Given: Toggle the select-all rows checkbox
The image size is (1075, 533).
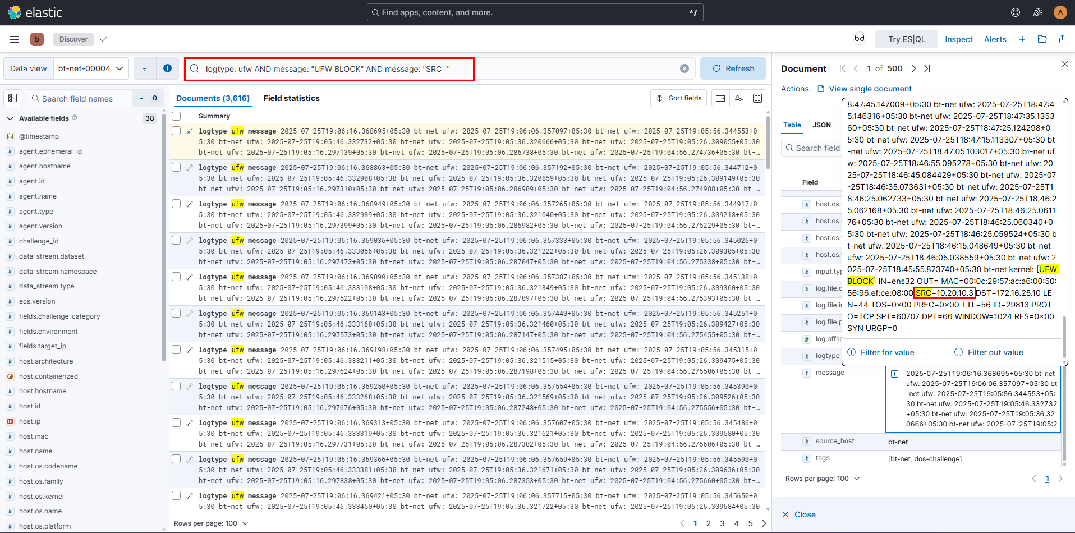Looking at the screenshot, I should 176,116.
